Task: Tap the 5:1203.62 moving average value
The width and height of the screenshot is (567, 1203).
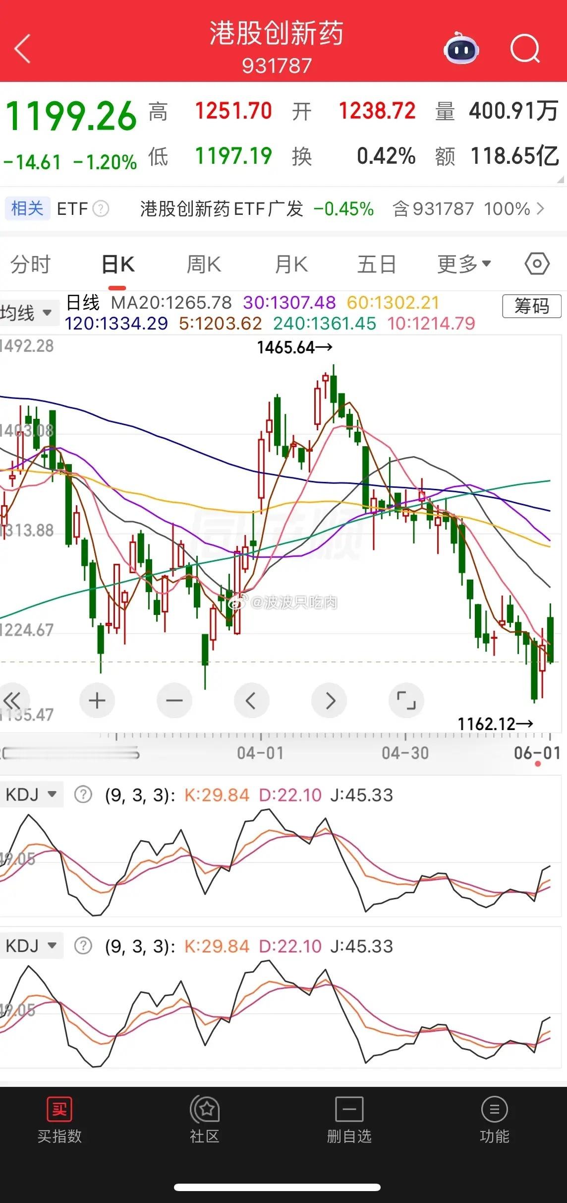Action: (x=221, y=323)
